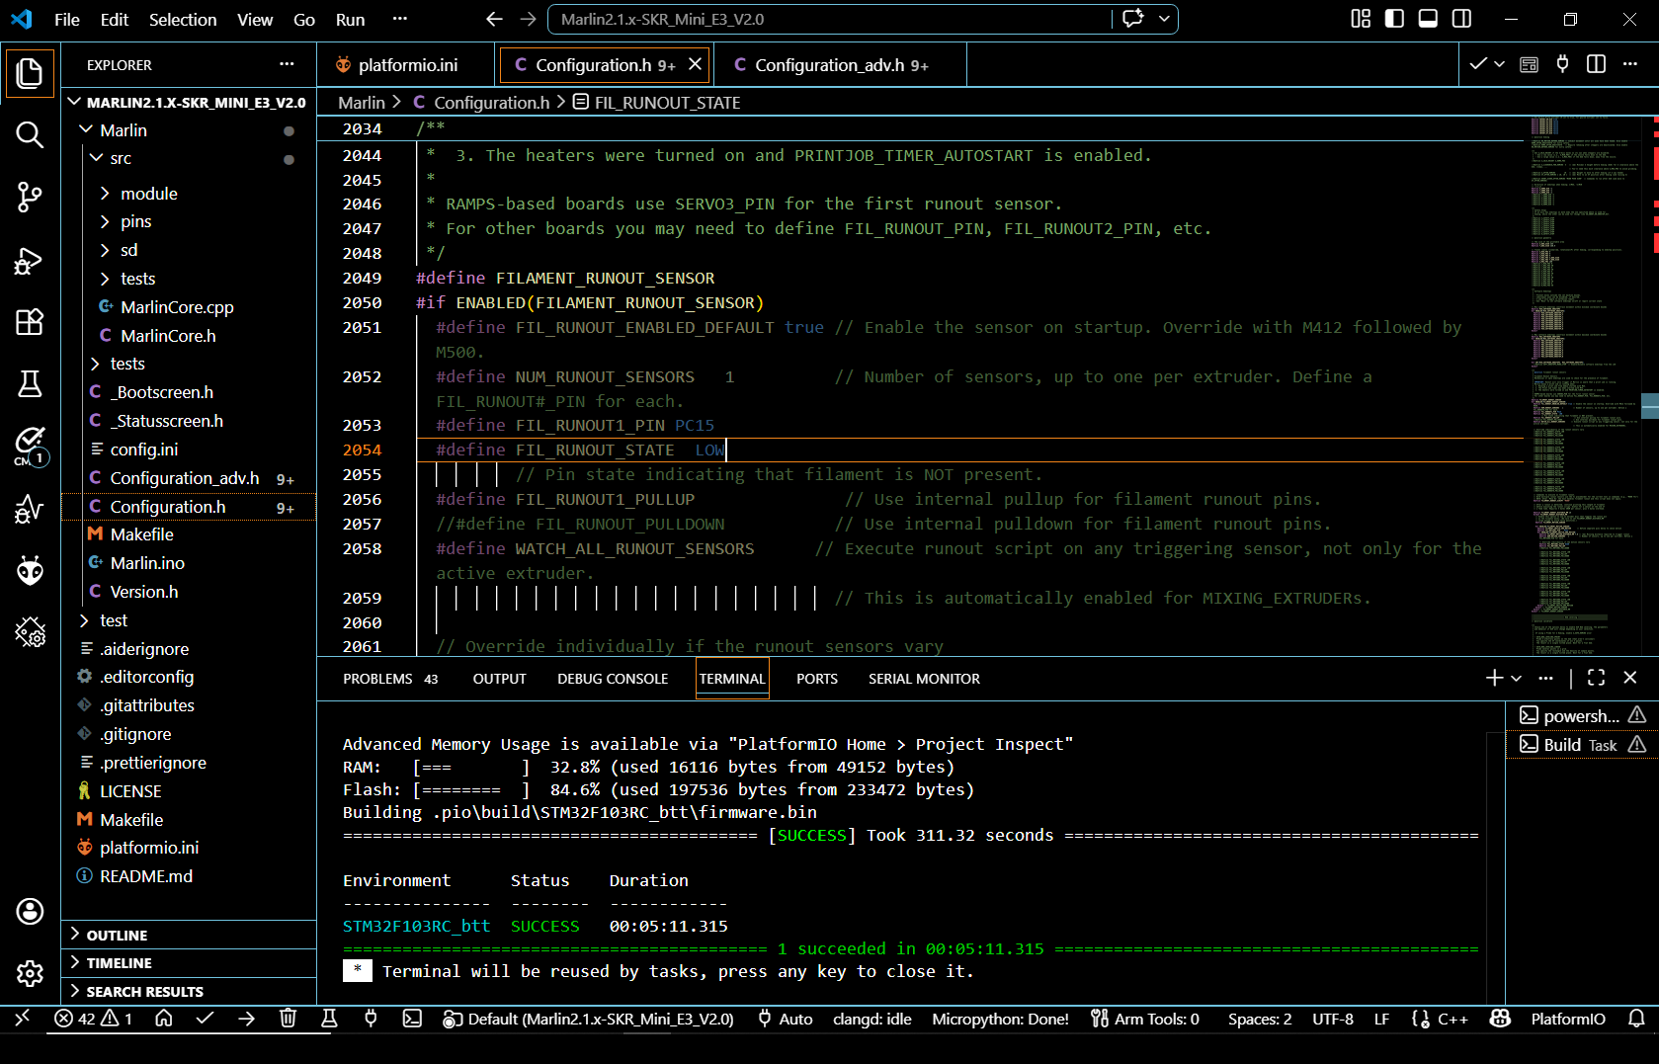Screen dimensions: 1659x1064
Task: Open Run and Debug view
Action: pyautogui.click(x=30, y=260)
